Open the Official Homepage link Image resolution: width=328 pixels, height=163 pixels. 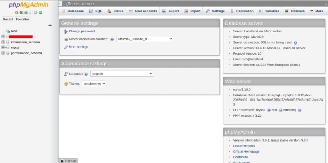click(246, 151)
